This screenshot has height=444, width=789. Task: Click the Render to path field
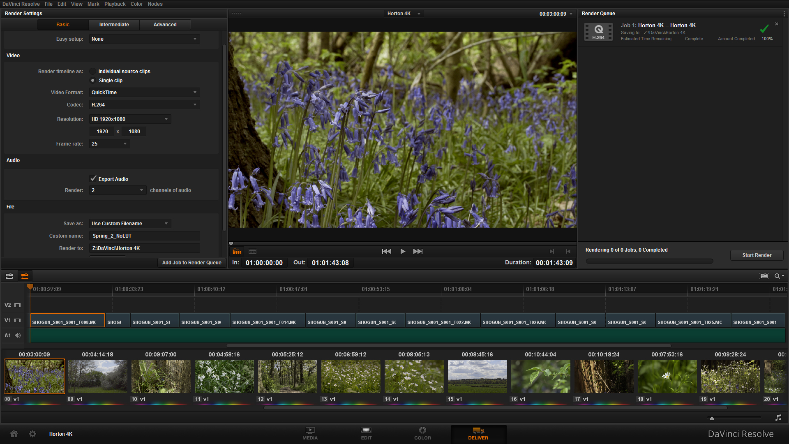pyautogui.click(x=145, y=248)
